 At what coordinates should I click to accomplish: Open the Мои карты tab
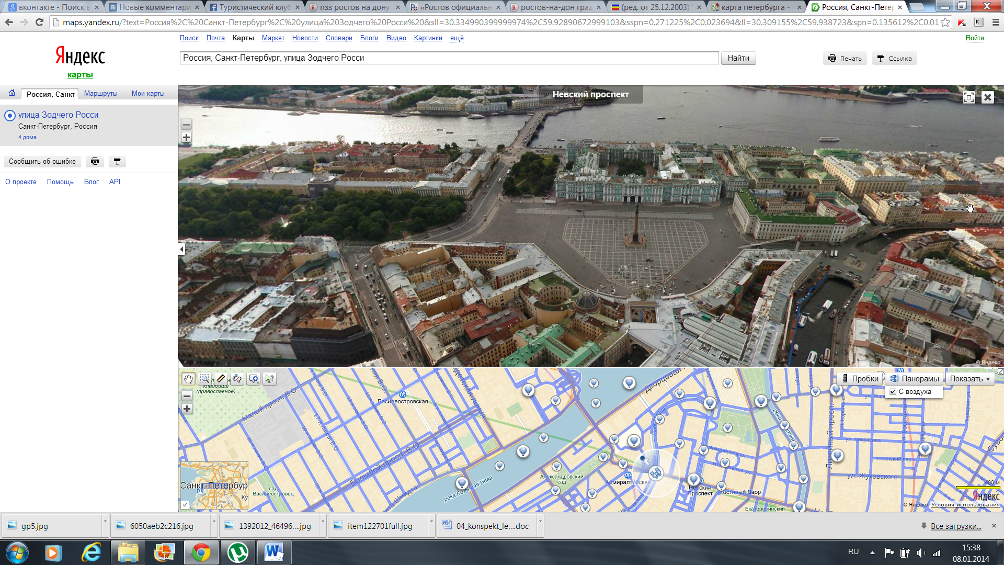point(148,94)
